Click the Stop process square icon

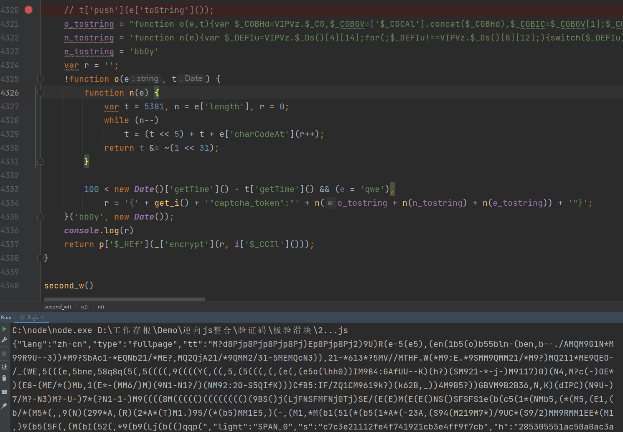point(4,354)
